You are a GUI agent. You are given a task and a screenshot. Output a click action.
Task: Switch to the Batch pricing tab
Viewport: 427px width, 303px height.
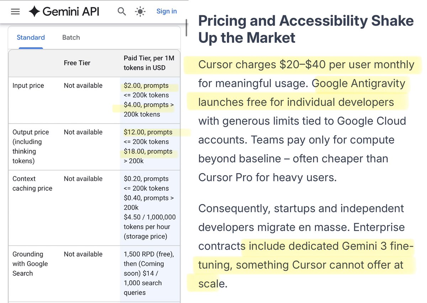tap(71, 37)
